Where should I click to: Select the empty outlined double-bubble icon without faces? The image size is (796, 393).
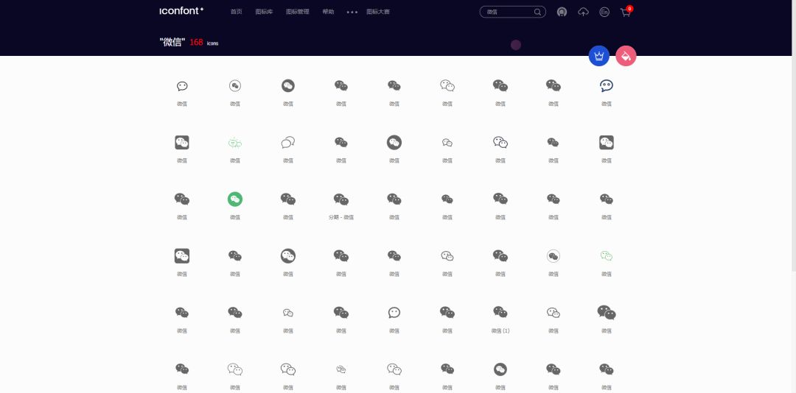pyautogui.click(x=288, y=143)
